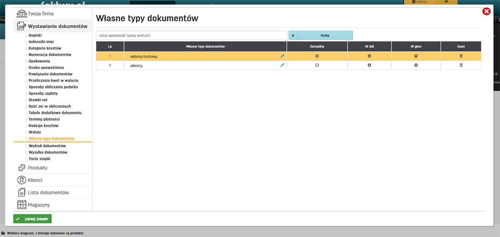The image size is (500, 237).
Task: Click pencil icon for 'własny' row
Action: pos(282,65)
